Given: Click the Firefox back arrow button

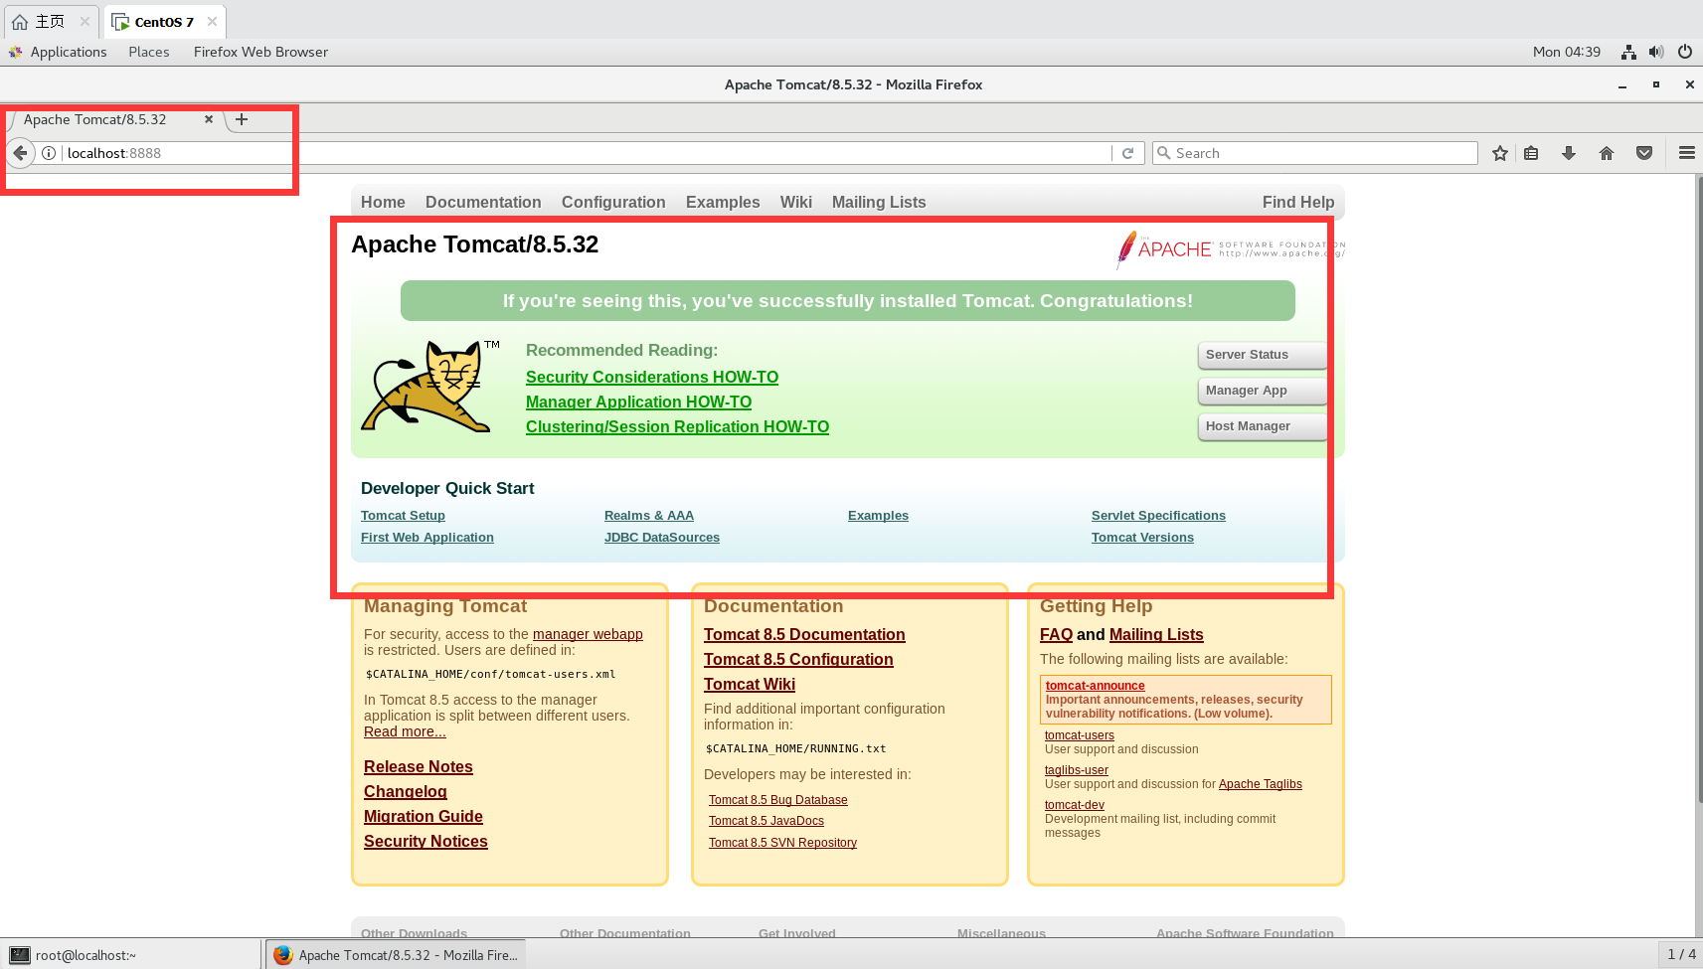Looking at the screenshot, I should pos(20,153).
